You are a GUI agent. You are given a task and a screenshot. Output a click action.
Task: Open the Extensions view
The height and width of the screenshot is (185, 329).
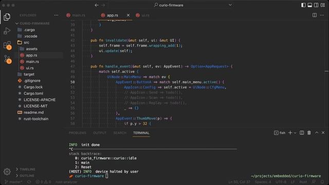pyautogui.click(x=7, y=45)
